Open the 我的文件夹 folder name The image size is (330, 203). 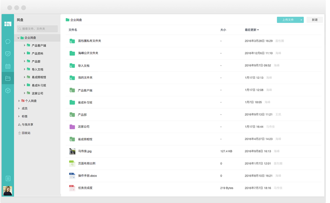pyautogui.click(x=85, y=78)
